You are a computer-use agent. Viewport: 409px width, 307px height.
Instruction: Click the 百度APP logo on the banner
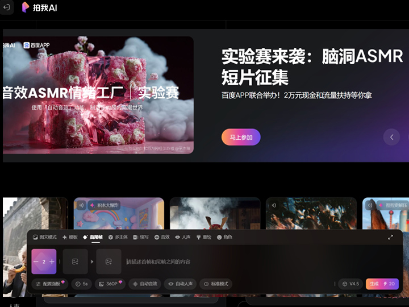36,45
